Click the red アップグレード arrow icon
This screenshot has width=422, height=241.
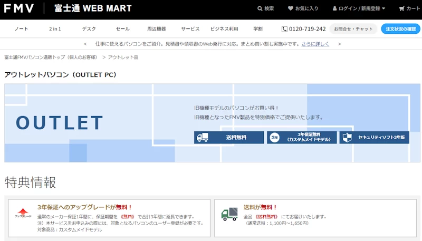[23, 213]
